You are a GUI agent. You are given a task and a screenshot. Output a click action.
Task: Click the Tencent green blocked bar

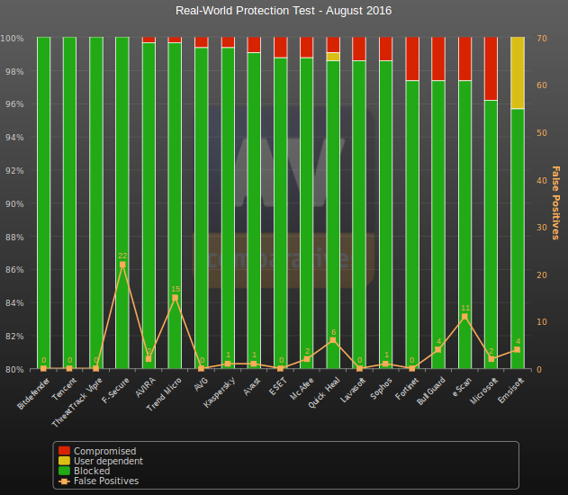[x=69, y=202]
